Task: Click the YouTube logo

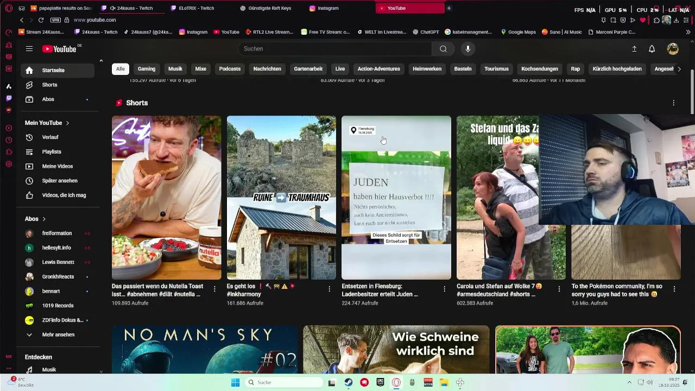Action: [59, 49]
